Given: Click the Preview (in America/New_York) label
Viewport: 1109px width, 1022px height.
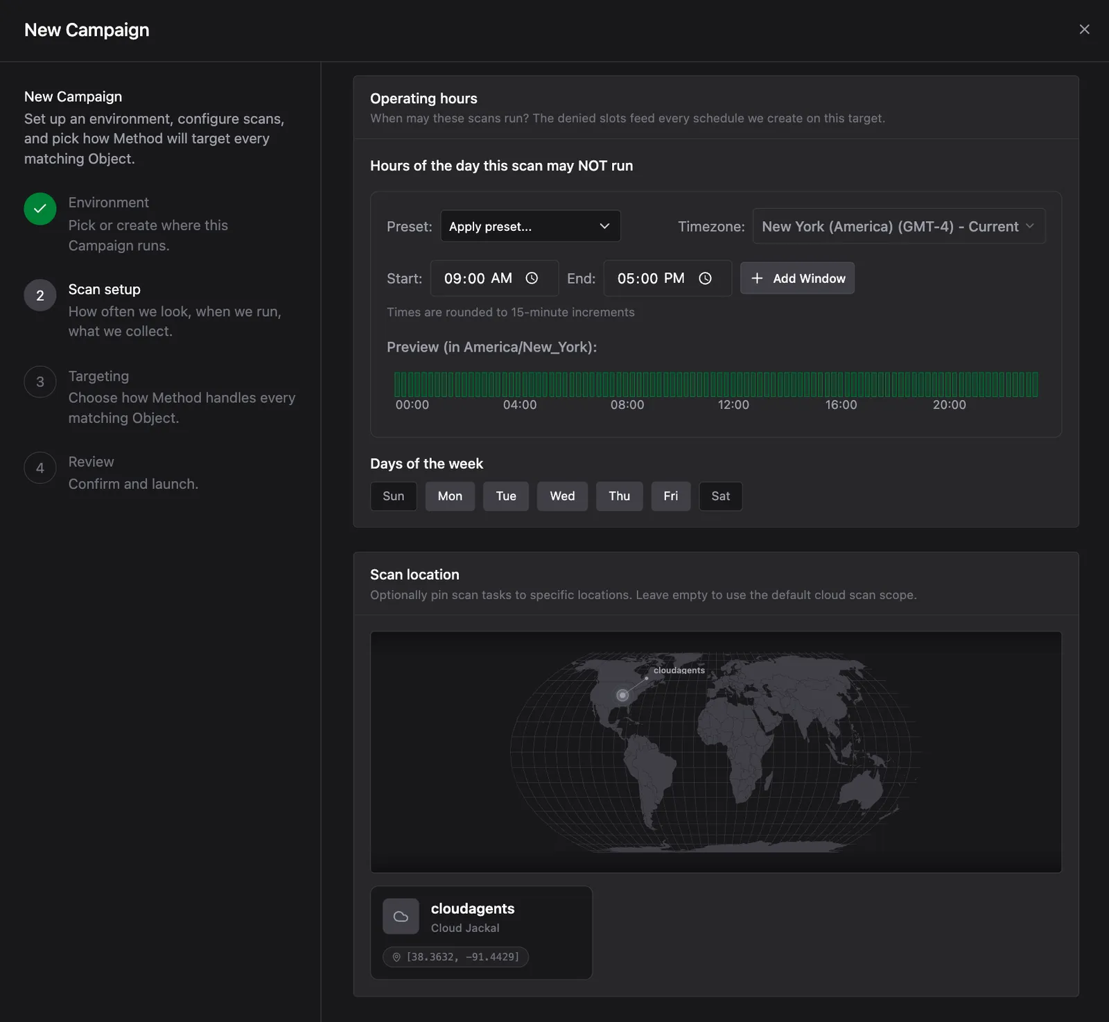Looking at the screenshot, I should pyautogui.click(x=491, y=347).
